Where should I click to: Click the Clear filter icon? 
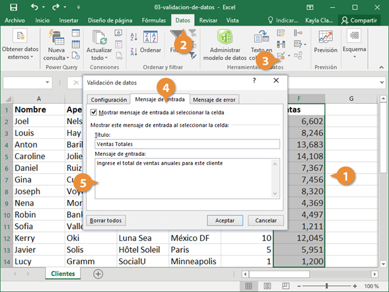192,32
